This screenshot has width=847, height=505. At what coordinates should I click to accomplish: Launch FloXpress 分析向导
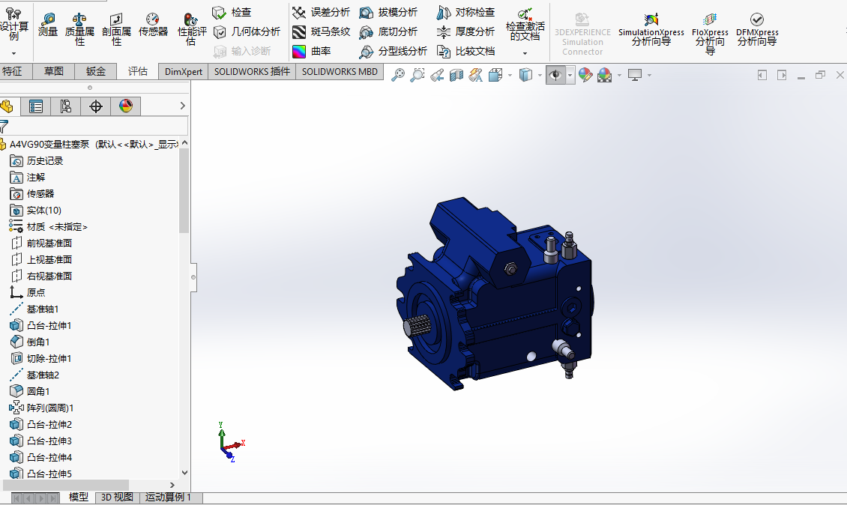[710, 34]
